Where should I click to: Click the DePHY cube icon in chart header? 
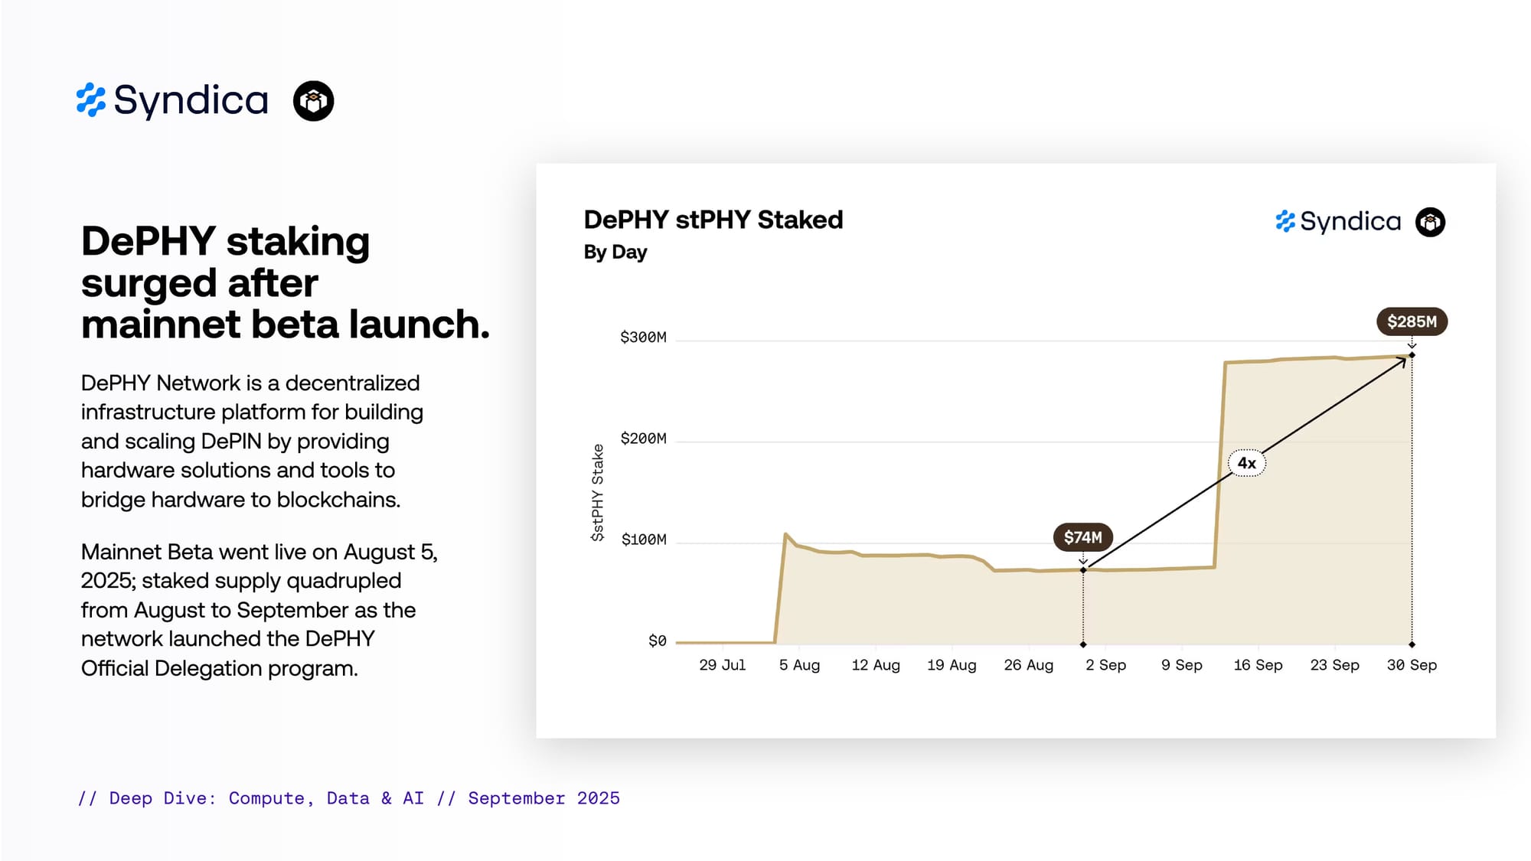click(1430, 222)
